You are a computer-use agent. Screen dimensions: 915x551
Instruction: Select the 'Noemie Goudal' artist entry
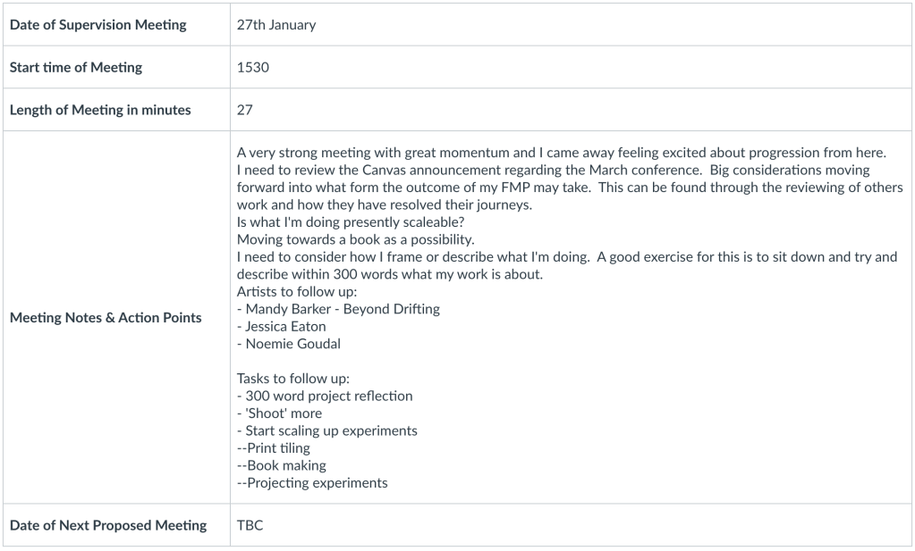point(288,344)
